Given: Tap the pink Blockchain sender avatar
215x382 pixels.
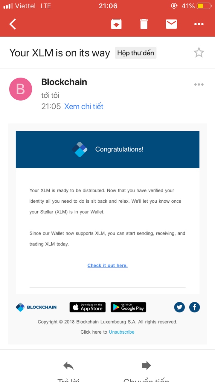Looking at the screenshot, I should coord(21,89).
